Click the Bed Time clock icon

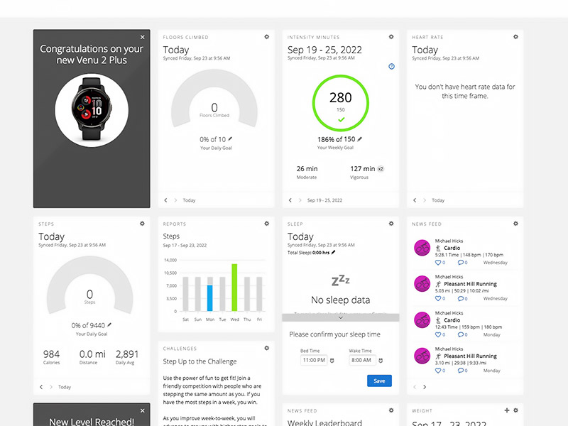click(332, 361)
